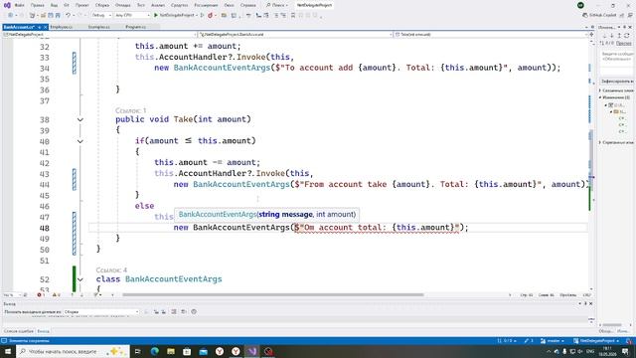Switch to the Employee.cs tab
636x358 pixels.
click(62, 27)
